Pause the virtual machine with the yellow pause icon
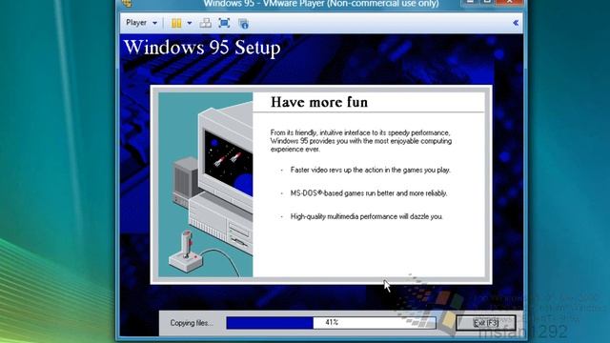The height and width of the screenshot is (343, 610). pos(176,23)
